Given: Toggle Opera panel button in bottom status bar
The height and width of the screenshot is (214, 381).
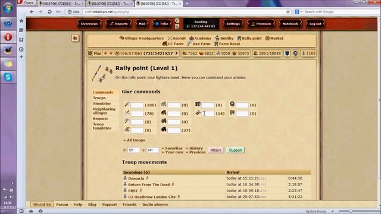Looking at the screenshot, I should point(21,211).
